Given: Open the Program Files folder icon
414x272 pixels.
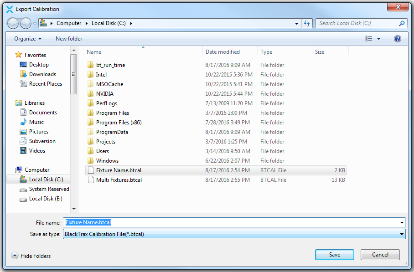Looking at the screenshot, I should coord(91,113).
